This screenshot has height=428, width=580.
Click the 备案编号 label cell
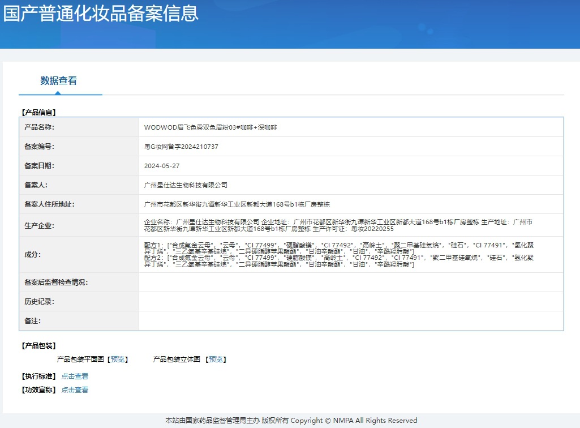pos(79,147)
